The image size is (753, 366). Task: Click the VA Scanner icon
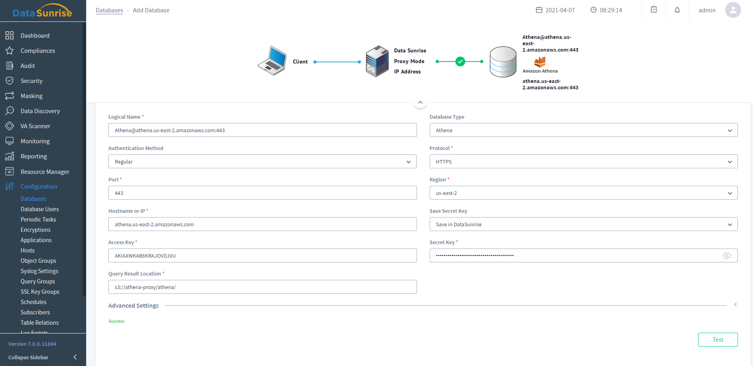coord(10,126)
